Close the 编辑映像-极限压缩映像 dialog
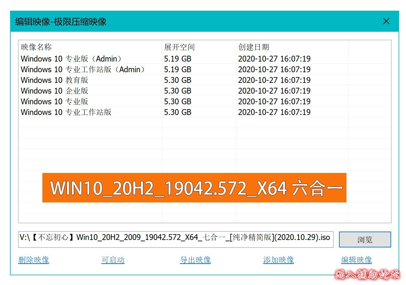Image resolution: width=406 pixels, height=285 pixels. tap(386, 21)
